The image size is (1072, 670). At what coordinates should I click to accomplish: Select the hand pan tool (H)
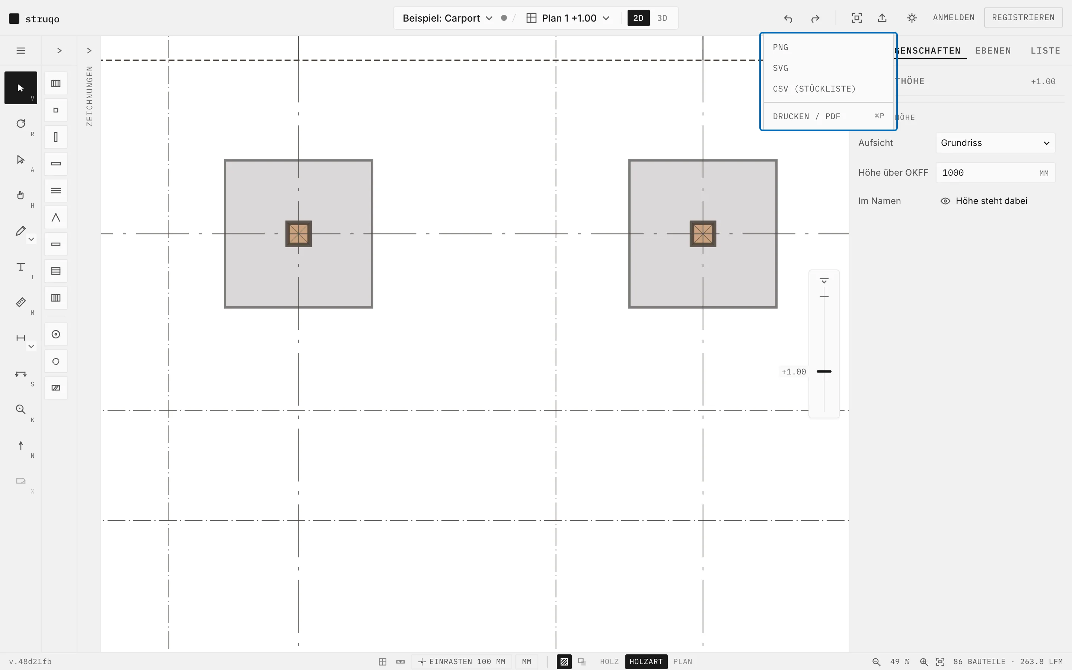click(x=21, y=195)
